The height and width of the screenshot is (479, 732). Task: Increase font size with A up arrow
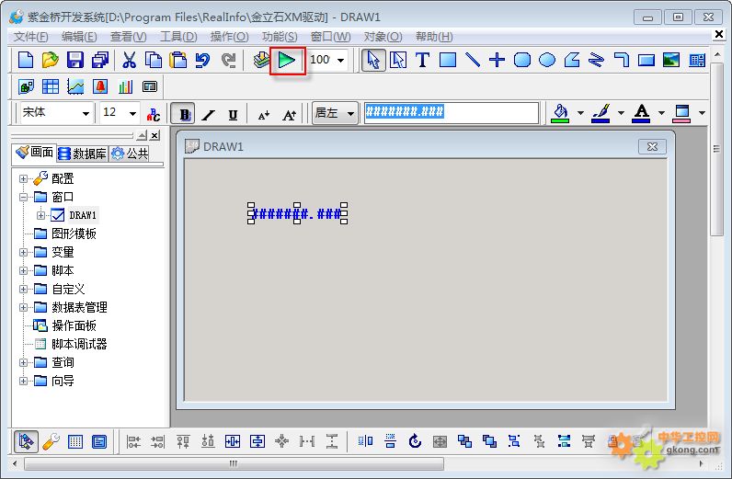[289, 114]
